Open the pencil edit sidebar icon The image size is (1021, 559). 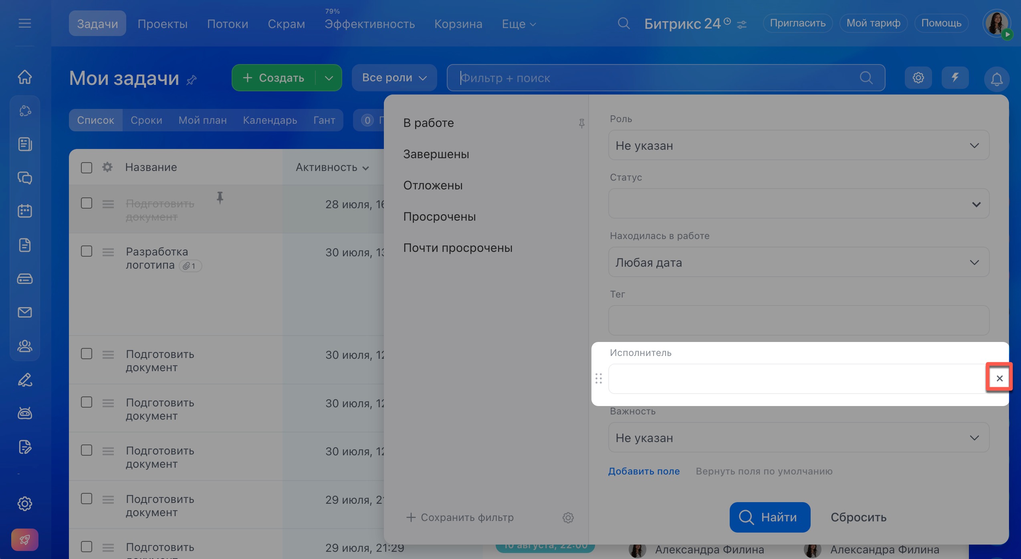25,380
